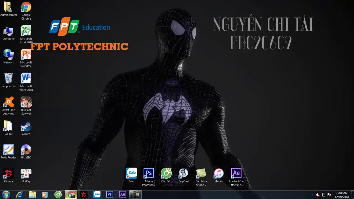
Task: Select the Google Chrome desktop shortcut
Action: point(26,11)
